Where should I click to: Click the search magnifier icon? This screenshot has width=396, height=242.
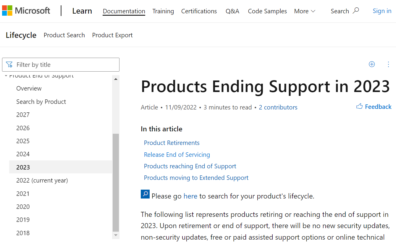coord(356,11)
